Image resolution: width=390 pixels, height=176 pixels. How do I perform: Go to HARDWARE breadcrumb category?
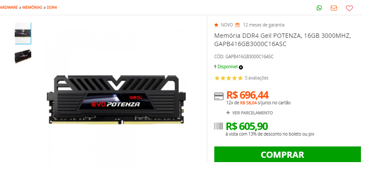(x=9, y=7)
